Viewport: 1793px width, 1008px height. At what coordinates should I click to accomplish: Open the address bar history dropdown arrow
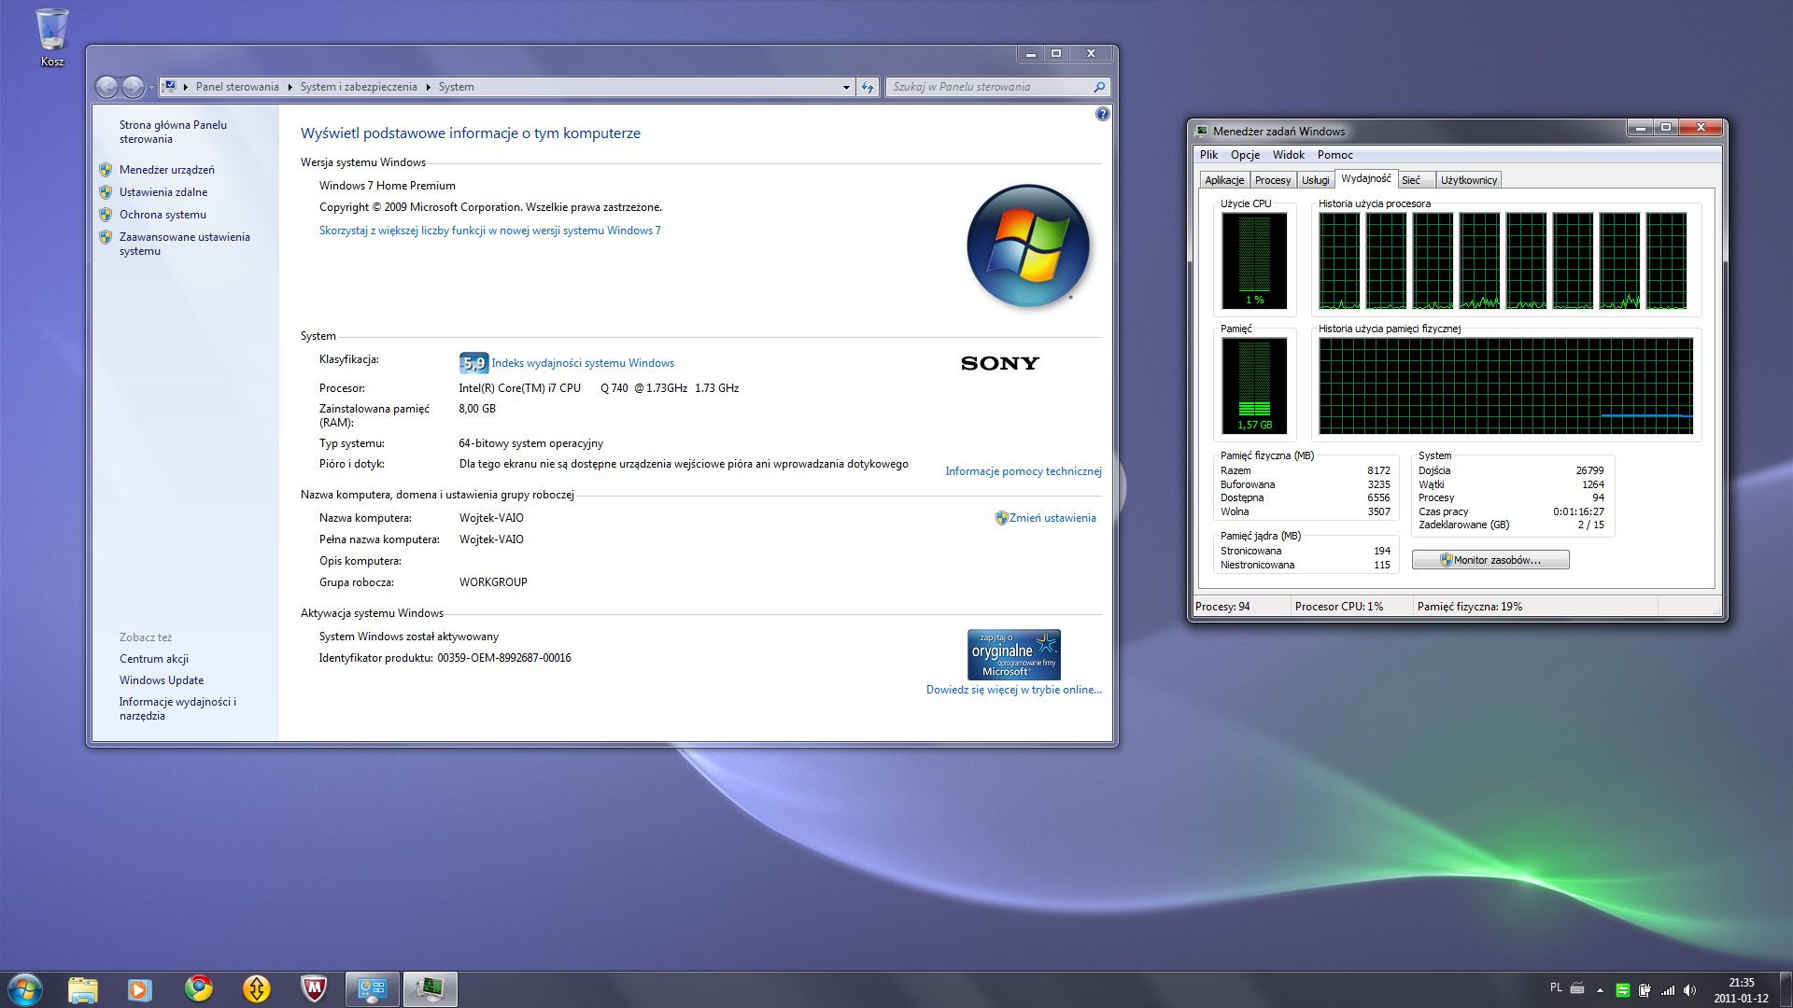coord(846,87)
